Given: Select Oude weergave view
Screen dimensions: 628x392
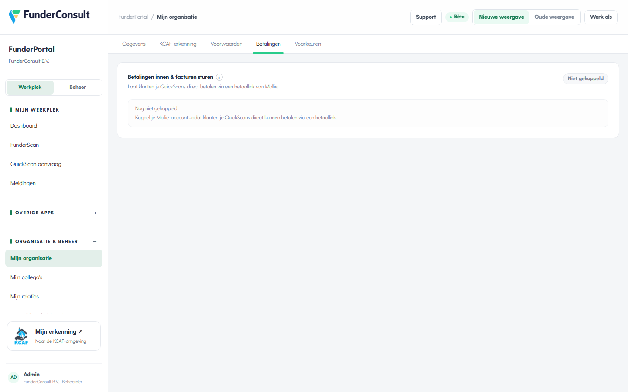Looking at the screenshot, I should (x=554, y=17).
